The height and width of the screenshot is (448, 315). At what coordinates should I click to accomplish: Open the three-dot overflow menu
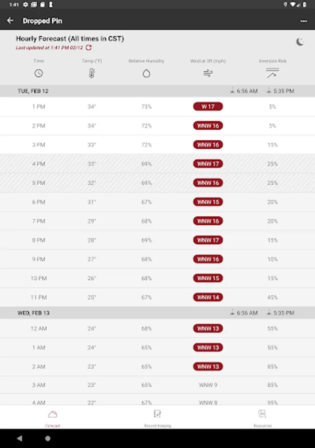304,21
